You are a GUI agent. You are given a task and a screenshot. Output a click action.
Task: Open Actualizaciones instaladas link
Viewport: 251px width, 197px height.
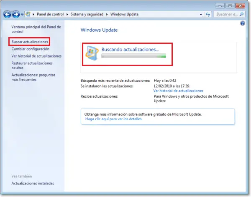pos(33,183)
